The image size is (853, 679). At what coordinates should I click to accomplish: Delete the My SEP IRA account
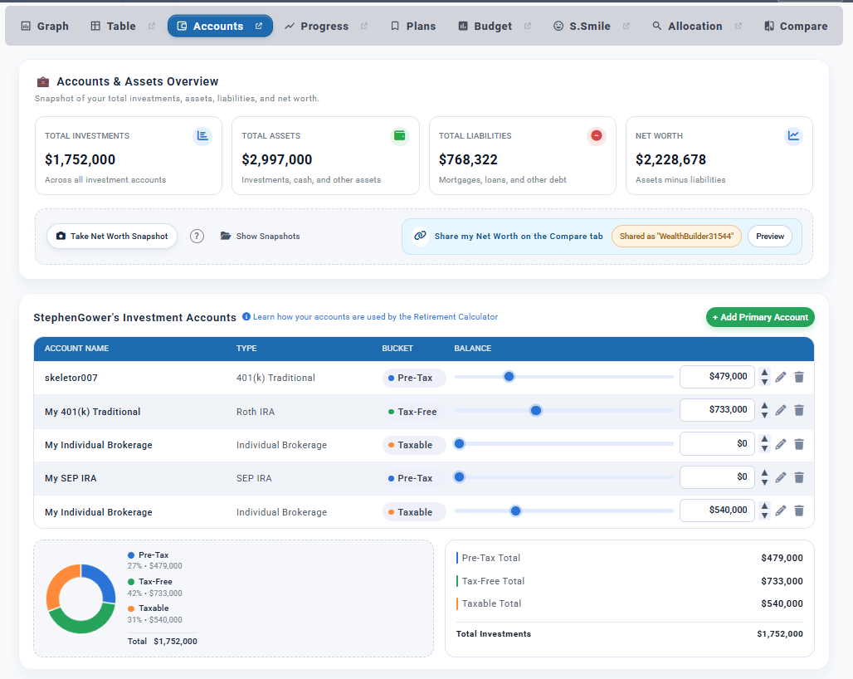(x=799, y=477)
